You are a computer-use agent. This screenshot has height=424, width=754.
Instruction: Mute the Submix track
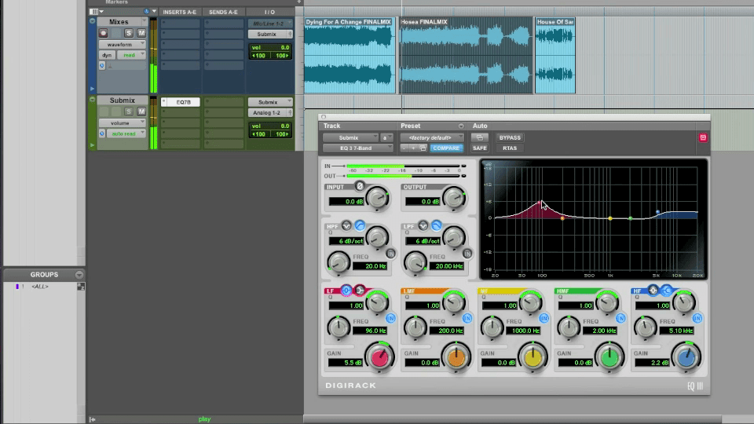pyautogui.click(x=141, y=111)
